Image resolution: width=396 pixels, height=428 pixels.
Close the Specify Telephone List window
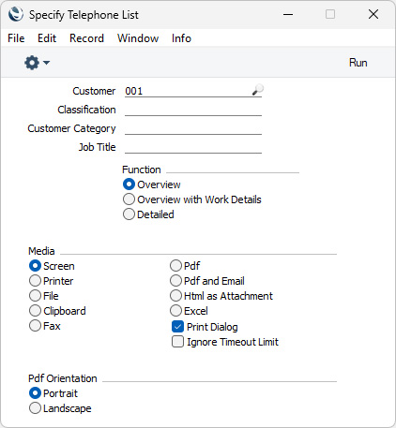[373, 14]
